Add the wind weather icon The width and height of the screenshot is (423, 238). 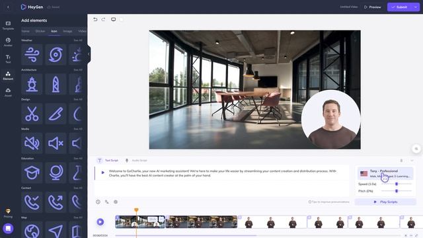(32, 55)
